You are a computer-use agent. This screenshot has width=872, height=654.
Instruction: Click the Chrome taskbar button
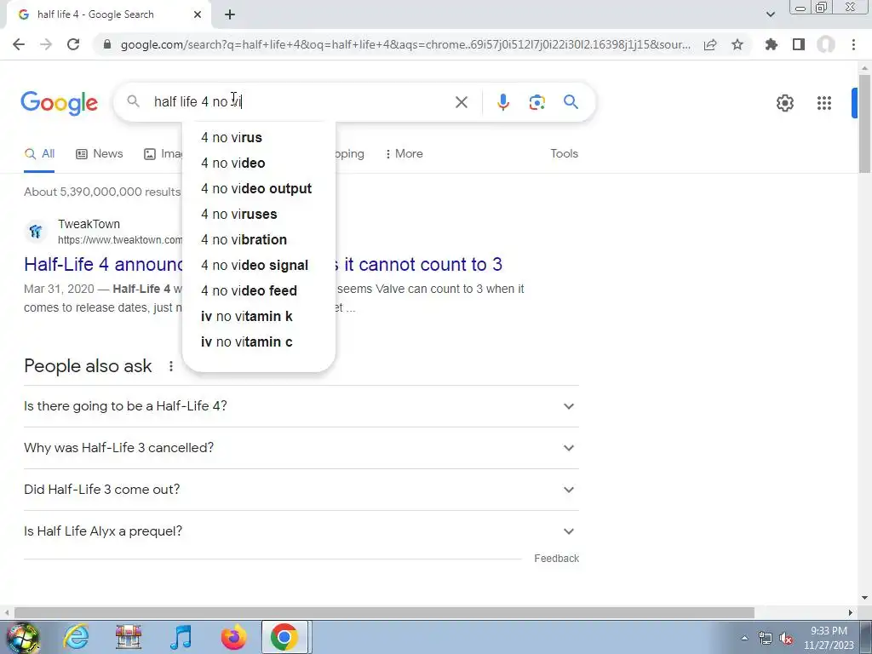coord(284,637)
